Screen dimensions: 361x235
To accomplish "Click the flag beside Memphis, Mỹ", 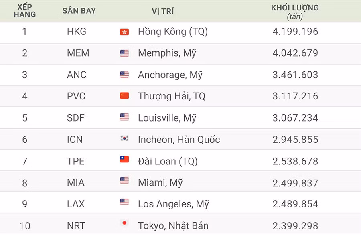I will [124, 53].
